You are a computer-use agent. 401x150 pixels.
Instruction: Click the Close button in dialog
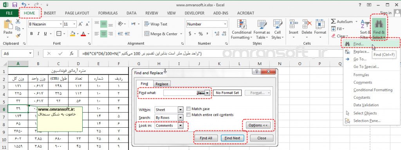click(262, 138)
